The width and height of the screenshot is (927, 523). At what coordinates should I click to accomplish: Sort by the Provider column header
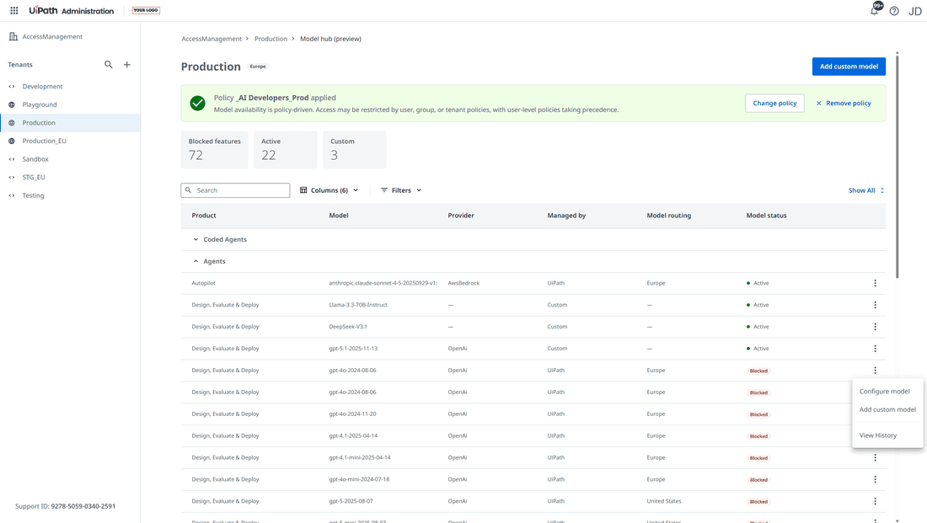point(461,216)
